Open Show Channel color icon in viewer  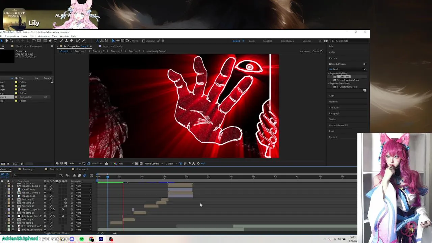tap(115, 163)
